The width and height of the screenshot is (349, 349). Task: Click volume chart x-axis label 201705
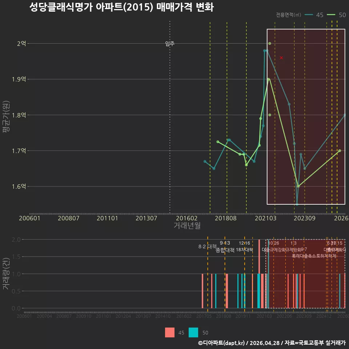point(204,316)
